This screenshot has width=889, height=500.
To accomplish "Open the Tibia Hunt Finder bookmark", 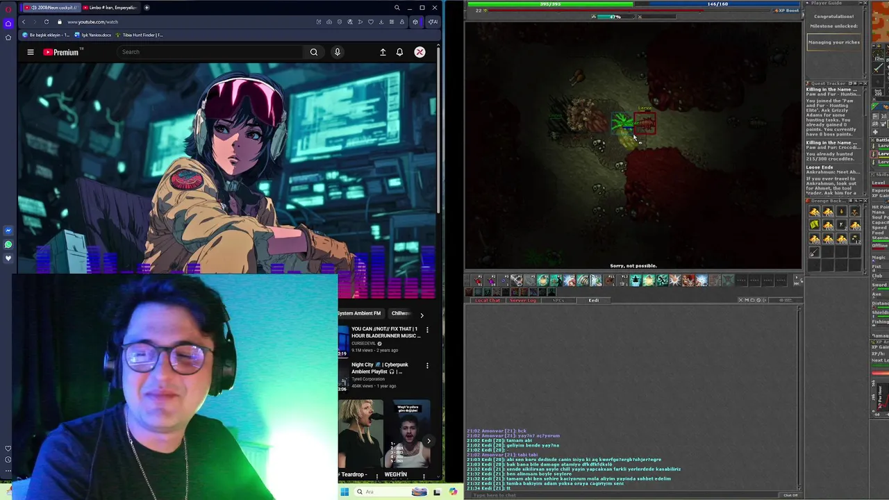I will [x=140, y=35].
